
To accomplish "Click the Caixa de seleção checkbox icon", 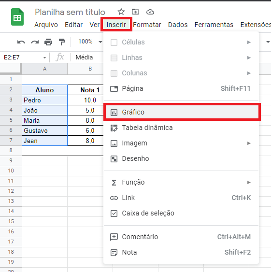I will coord(114,214).
